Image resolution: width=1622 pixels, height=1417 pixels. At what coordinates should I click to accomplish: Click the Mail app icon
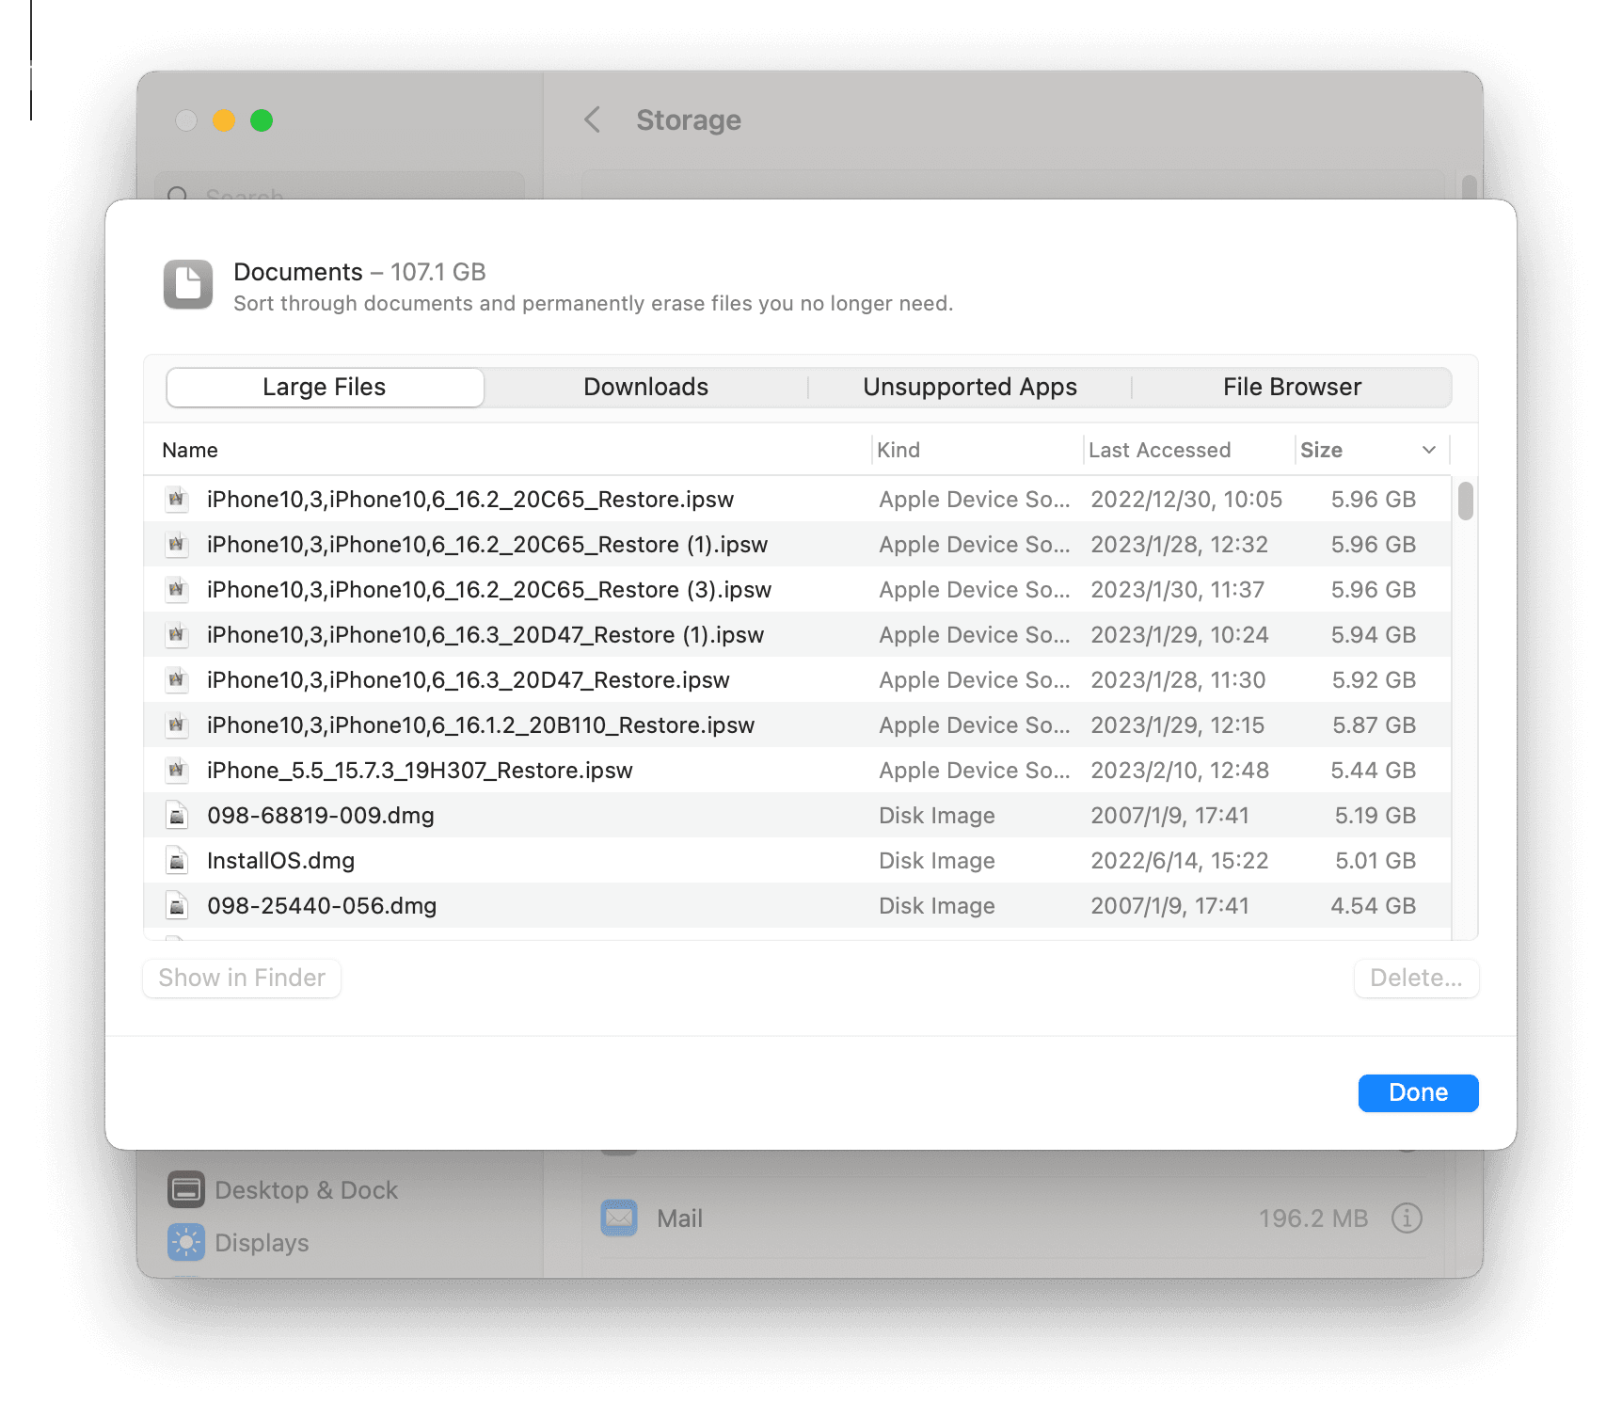click(618, 1218)
